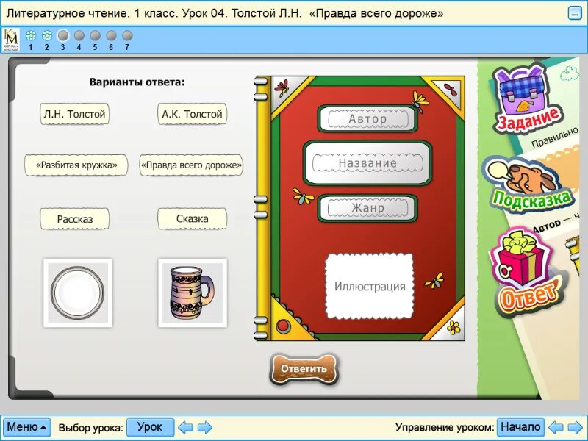Select answer option «Л.Н. Толстой»
588x441 pixels.
point(75,115)
